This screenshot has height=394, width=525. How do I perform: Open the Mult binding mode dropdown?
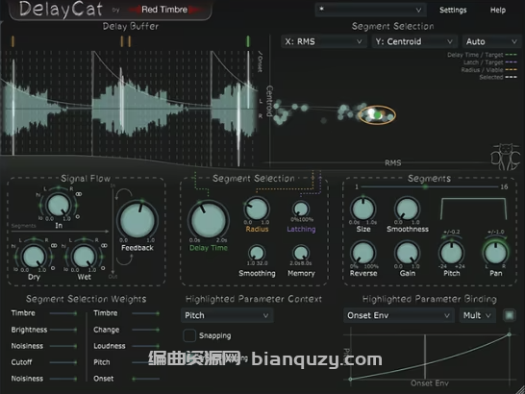(477, 315)
